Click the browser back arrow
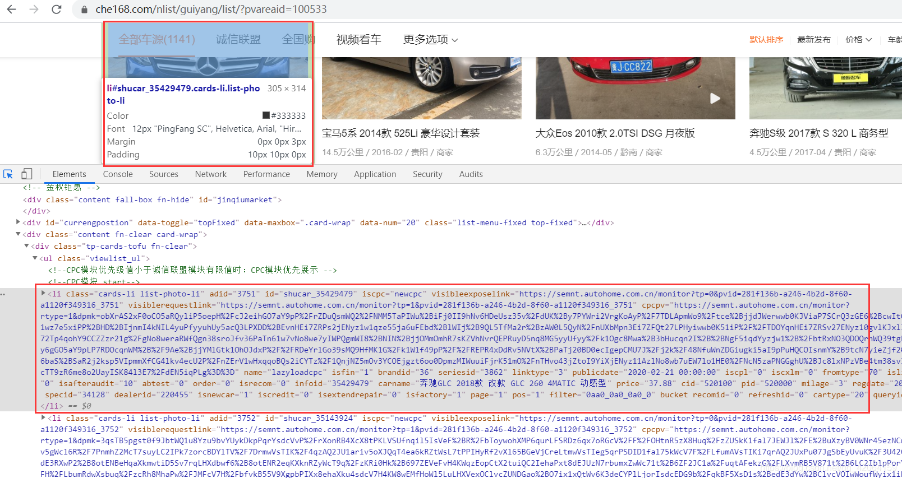The width and height of the screenshot is (902, 478). click(12, 10)
